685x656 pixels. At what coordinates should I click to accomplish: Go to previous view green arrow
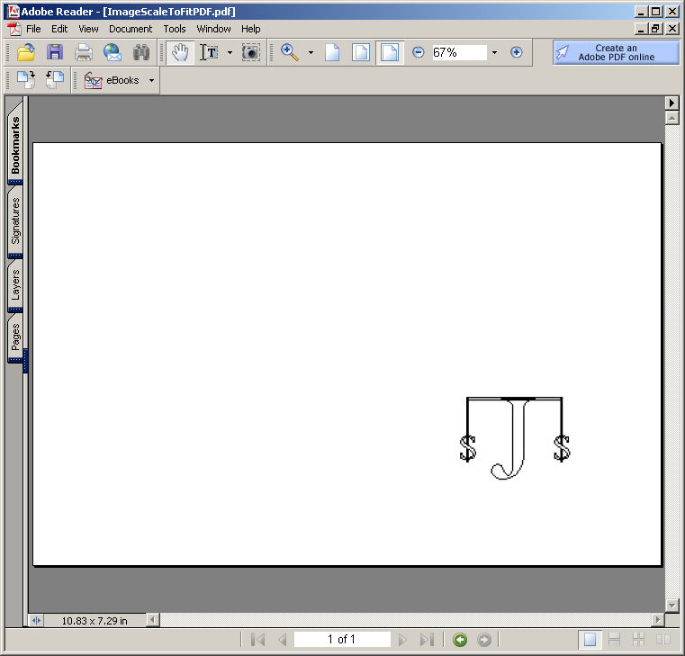pos(460,640)
